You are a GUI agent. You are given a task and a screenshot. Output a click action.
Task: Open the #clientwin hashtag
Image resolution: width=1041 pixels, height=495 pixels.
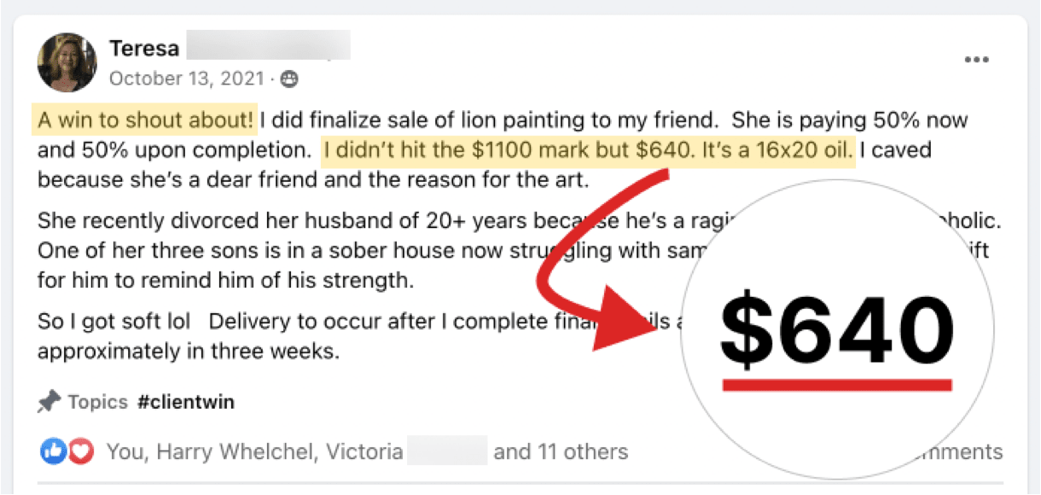(185, 402)
